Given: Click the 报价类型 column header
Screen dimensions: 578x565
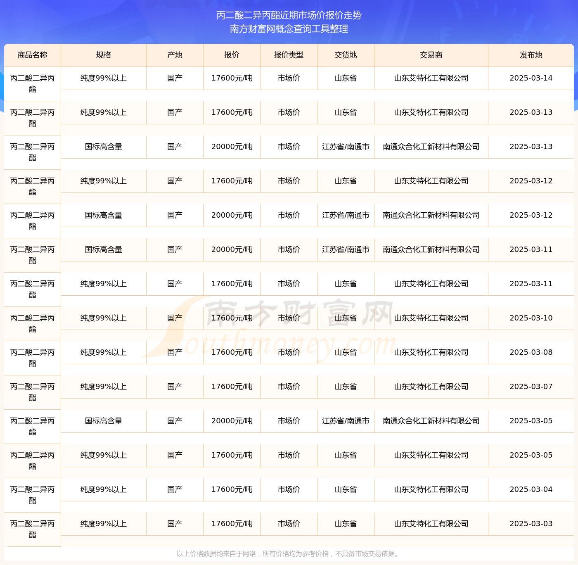Looking at the screenshot, I should point(289,55).
